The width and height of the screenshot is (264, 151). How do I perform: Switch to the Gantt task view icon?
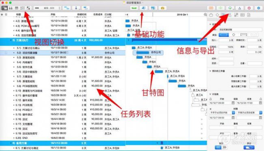point(4,8)
